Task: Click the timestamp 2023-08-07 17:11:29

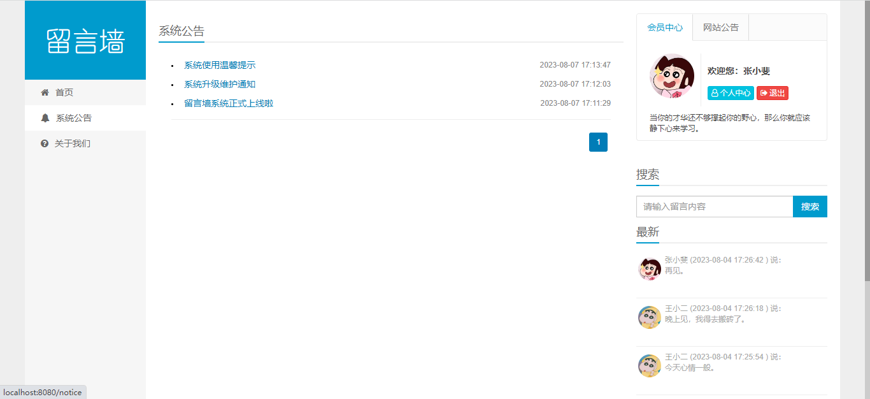Action: tap(576, 103)
